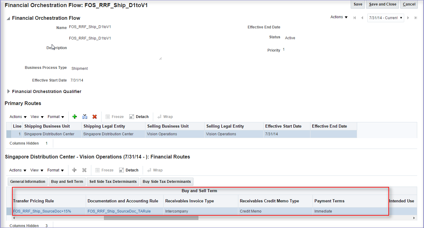Switch to the General Information tab
Screen dimensions: 424x228
(27, 181)
